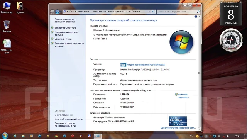The image size is (247, 139).
Task: Click the refresh button beside address bar
Action: tap(153, 12)
